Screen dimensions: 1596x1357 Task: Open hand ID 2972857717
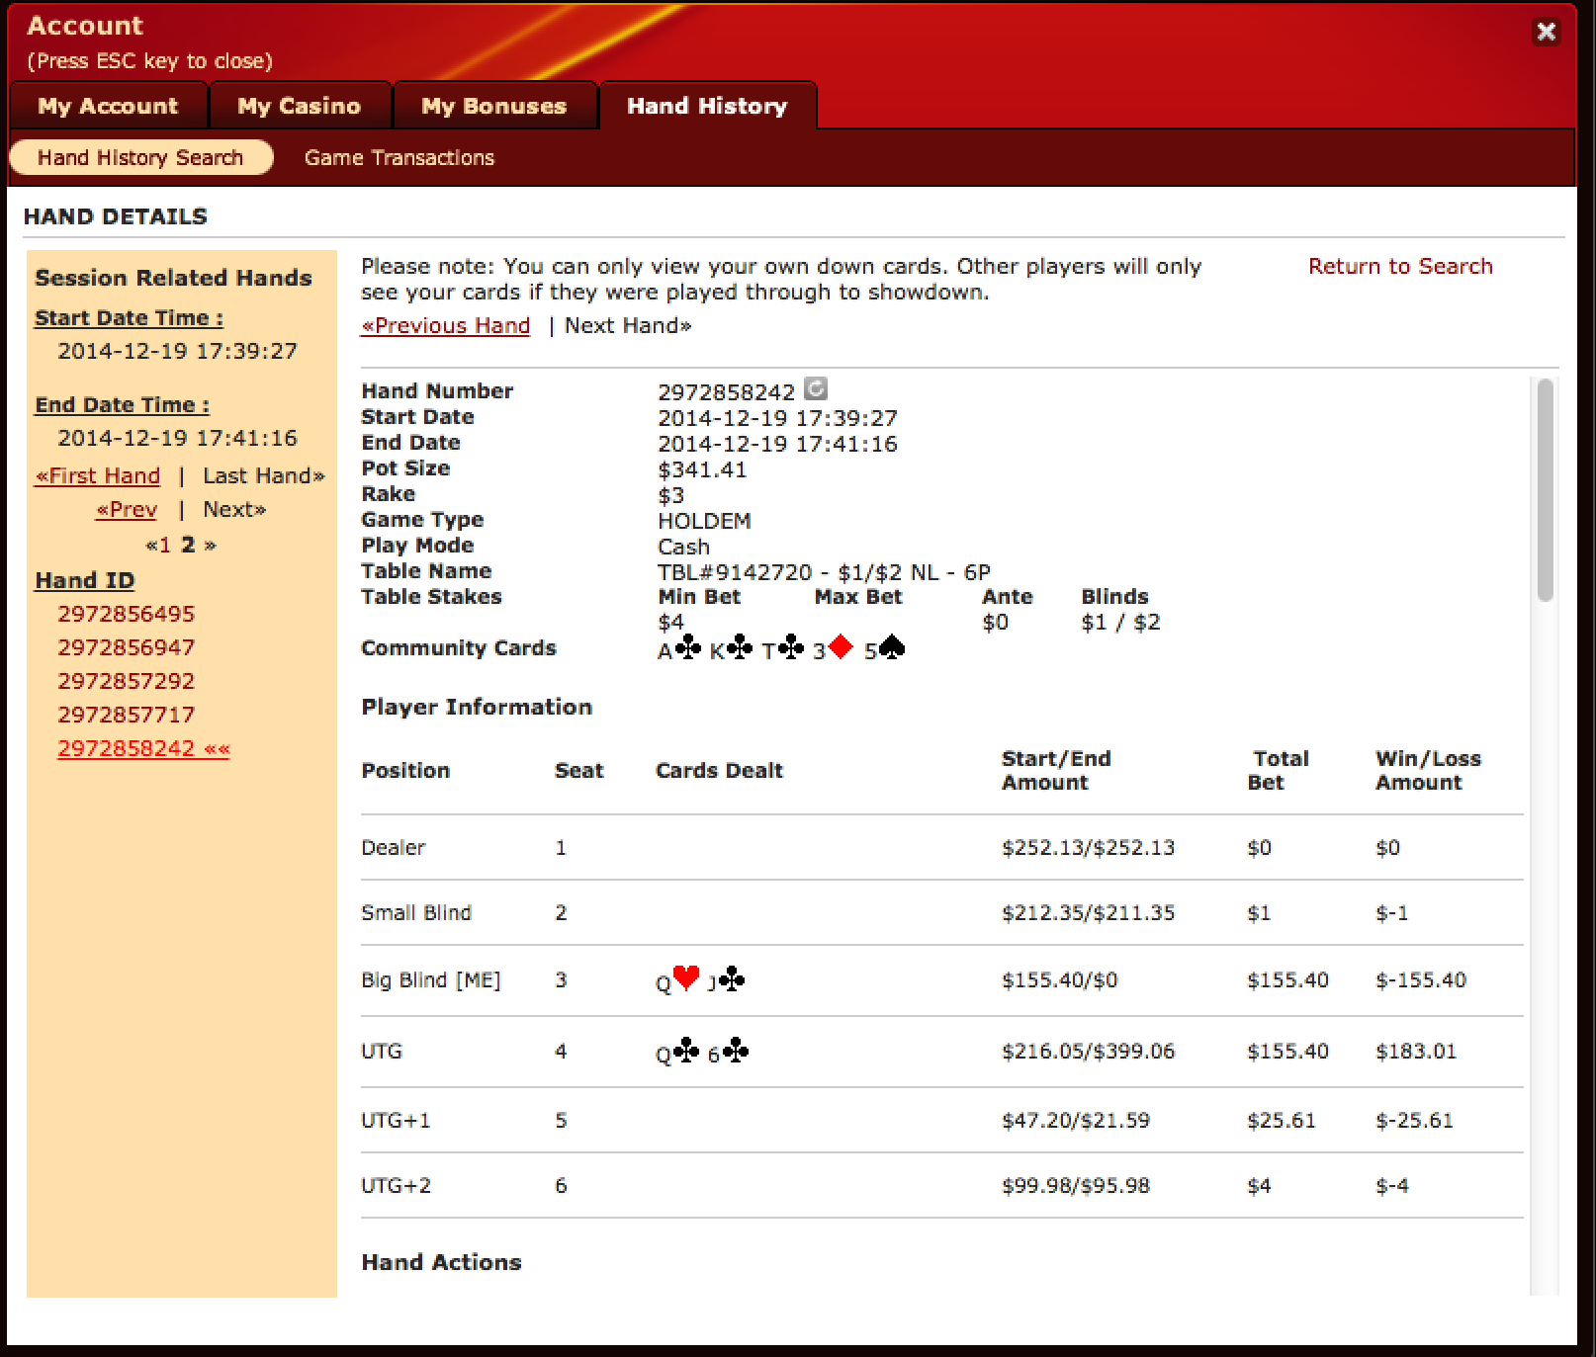point(127,715)
